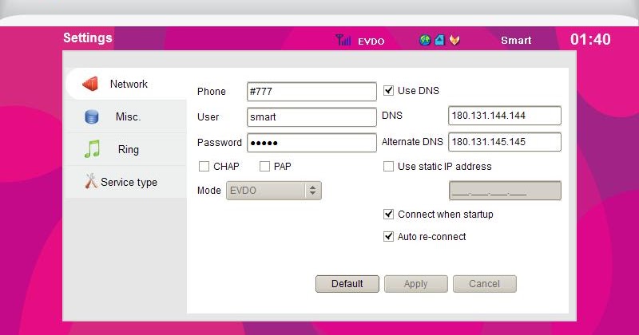The height and width of the screenshot is (335, 639).
Task: Click the static IP address field
Action: pyautogui.click(x=505, y=191)
